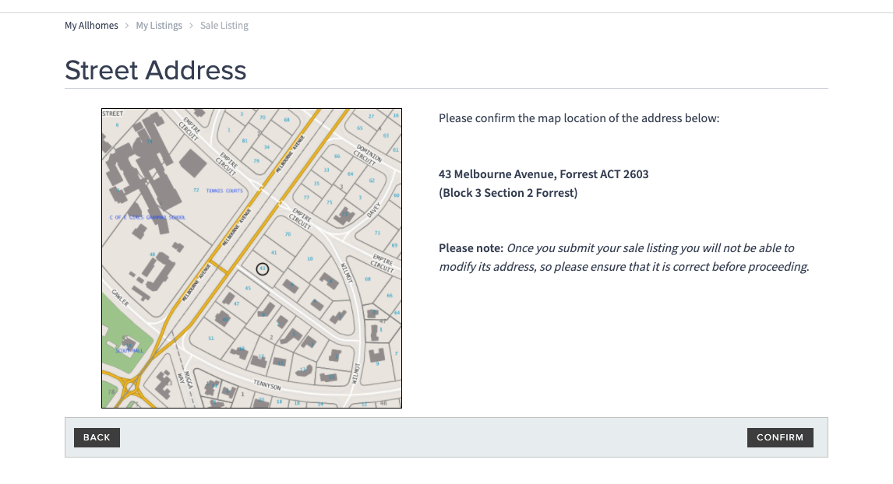Click the roundabout at the map's bottom-left corner
This screenshot has width=893, height=484.
[130, 385]
